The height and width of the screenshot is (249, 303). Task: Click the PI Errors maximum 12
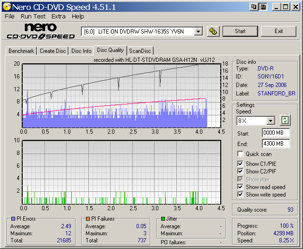point(68,233)
